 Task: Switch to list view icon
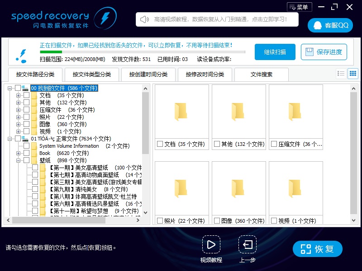click(x=341, y=74)
